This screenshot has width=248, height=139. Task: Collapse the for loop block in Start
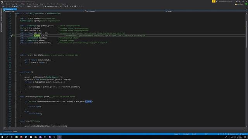click(x=15, y=82)
